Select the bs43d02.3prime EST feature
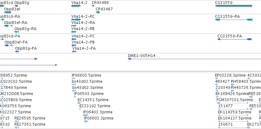This screenshot has width=261, height=129. coord(75,91)
